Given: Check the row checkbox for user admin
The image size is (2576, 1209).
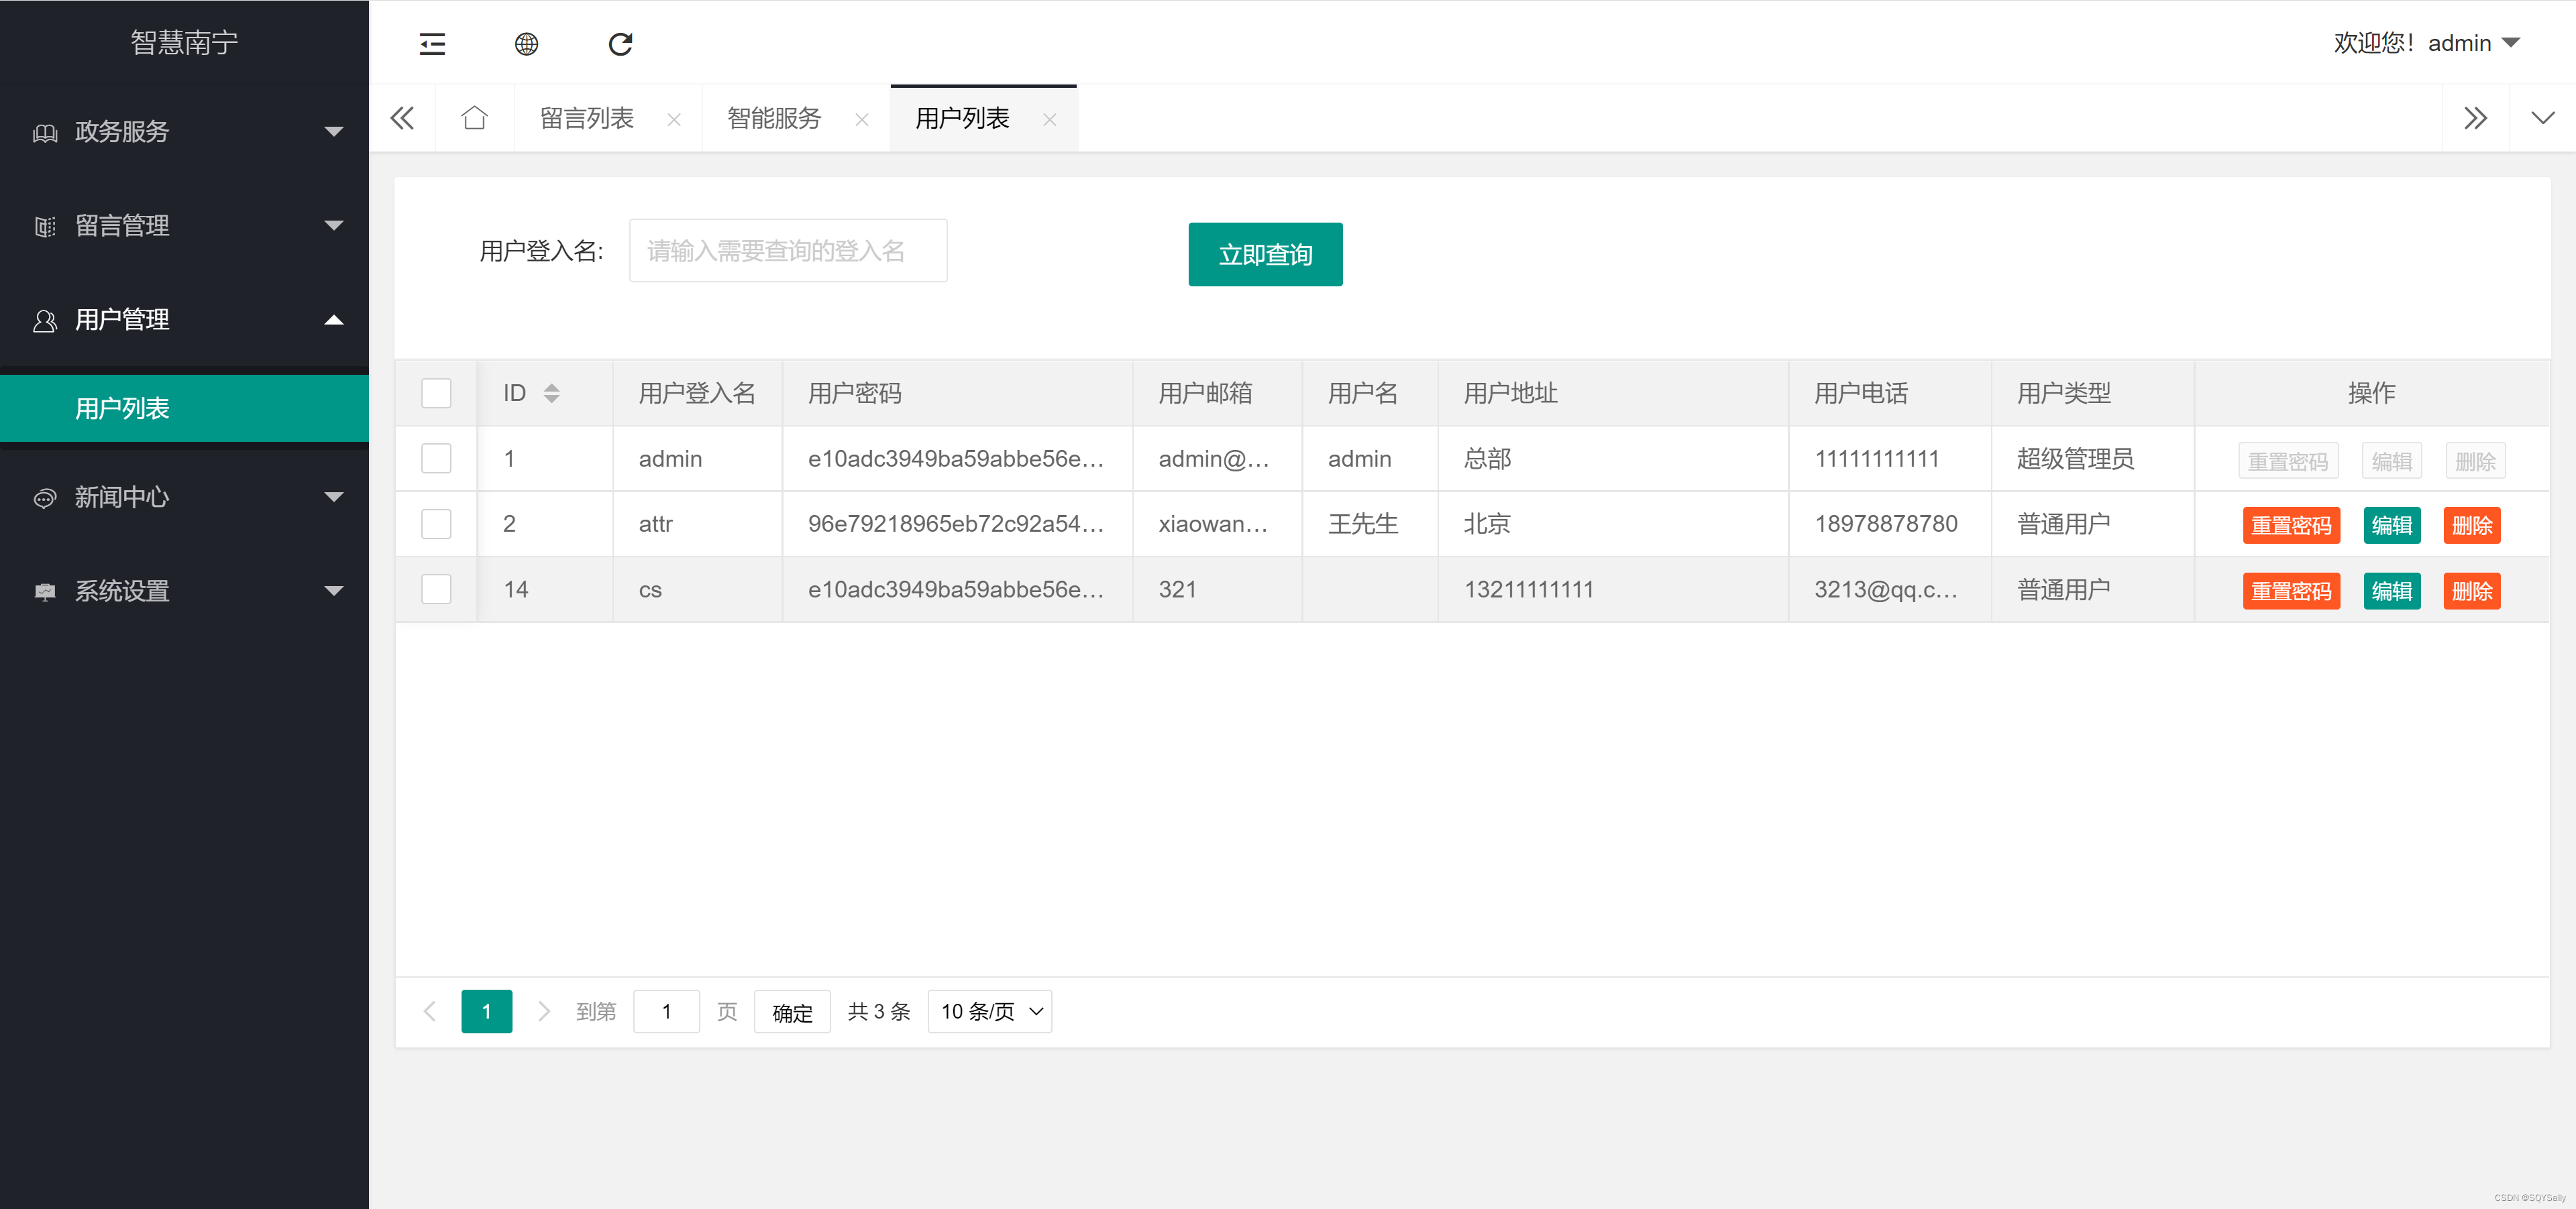Looking at the screenshot, I should tap(435, 459).
